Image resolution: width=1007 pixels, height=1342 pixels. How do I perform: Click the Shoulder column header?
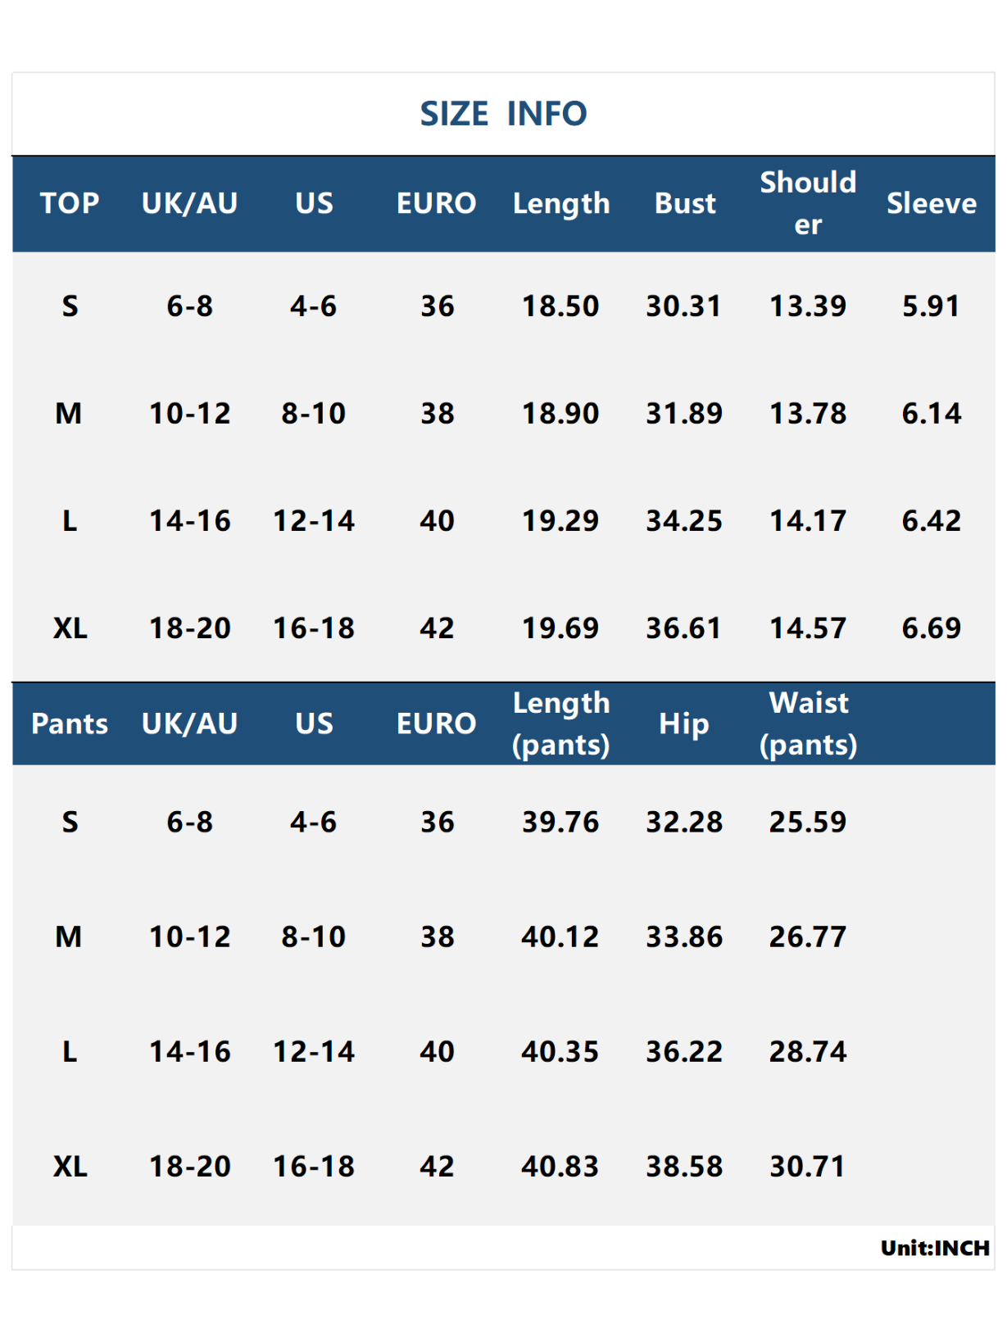click(x=808, y=203)
